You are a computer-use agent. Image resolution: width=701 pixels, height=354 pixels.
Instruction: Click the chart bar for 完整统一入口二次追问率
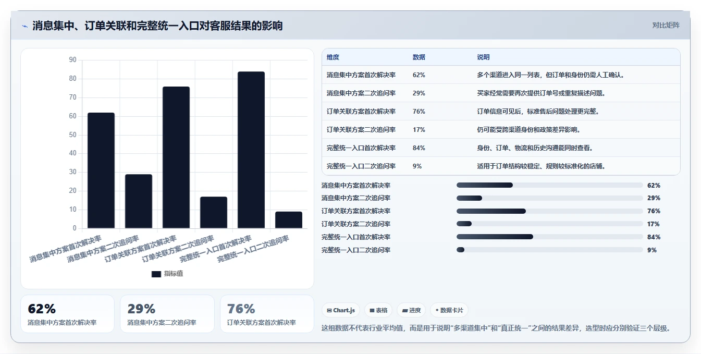(289, 220)
